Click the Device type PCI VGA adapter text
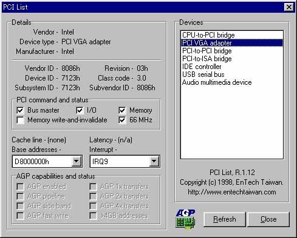 click(86, 42)
